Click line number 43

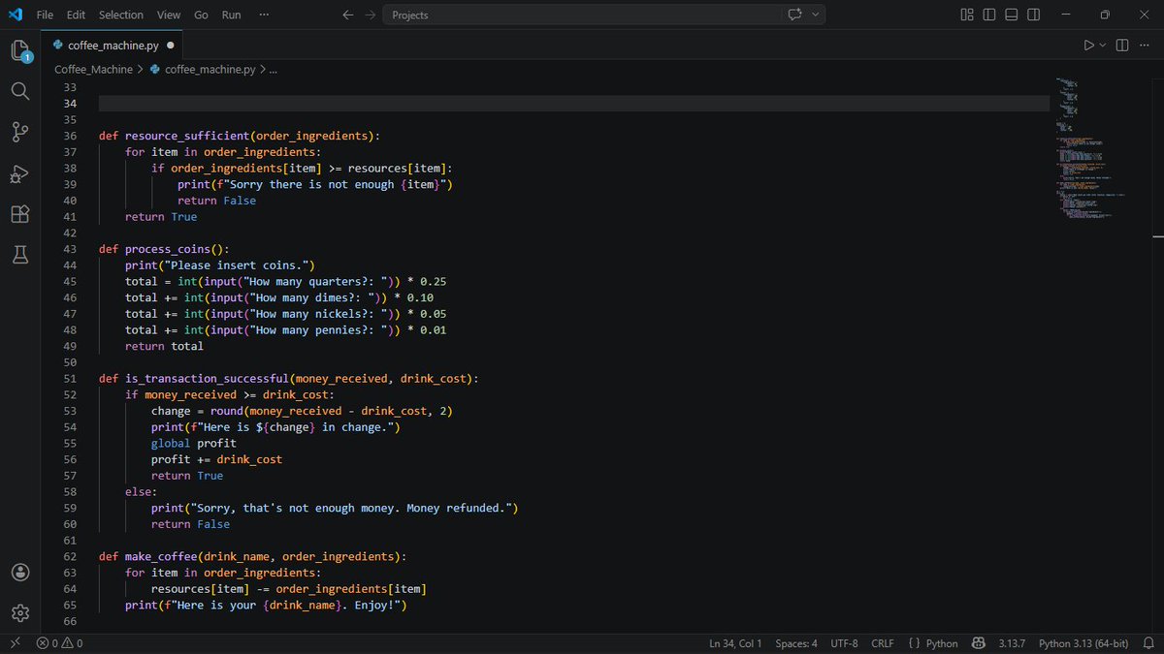pos(69,249)
